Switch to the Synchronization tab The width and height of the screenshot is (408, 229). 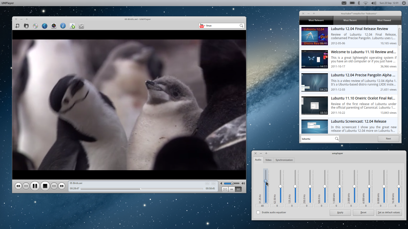point(284,160)
